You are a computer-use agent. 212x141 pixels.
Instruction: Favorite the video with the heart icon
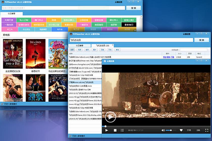click(x=181, y=130)
